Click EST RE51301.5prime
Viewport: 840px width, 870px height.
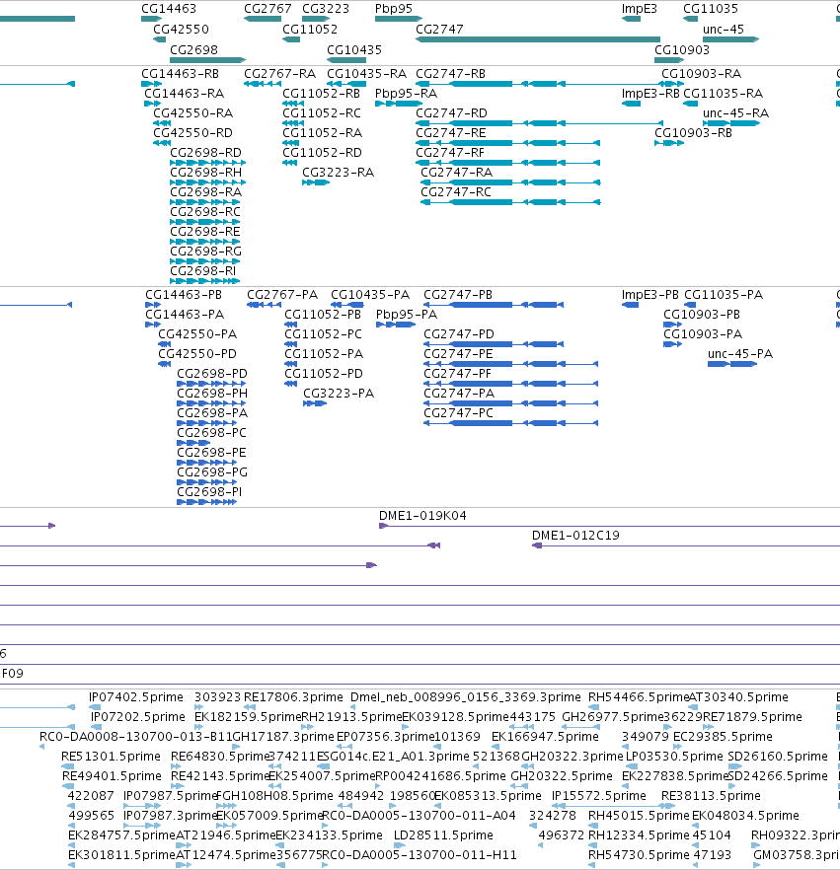click(111, 757)
